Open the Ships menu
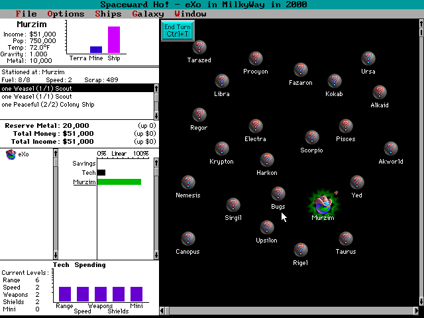This screenshot has height=318, width=424. [108, 14]
